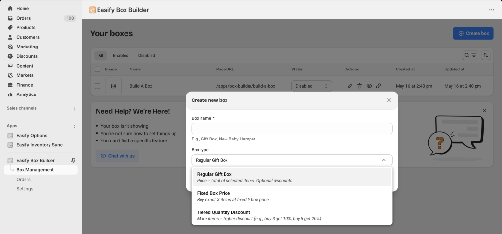502x234 pixels.
Task: Open the Easify Box Builder sidebar entry
Action: coord(35,160)
